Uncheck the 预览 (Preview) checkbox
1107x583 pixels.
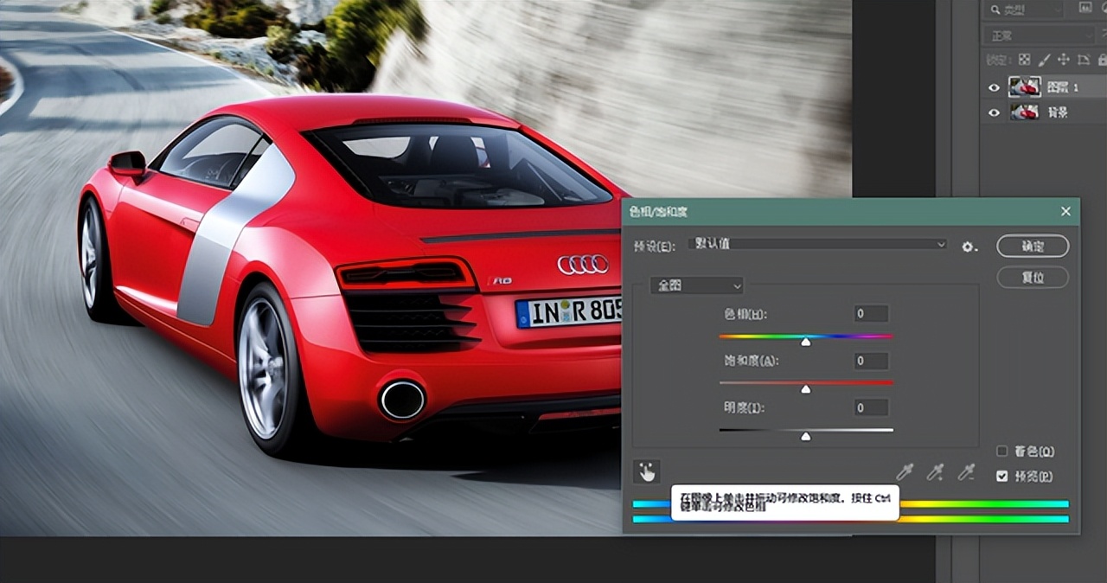[1002, 476]
